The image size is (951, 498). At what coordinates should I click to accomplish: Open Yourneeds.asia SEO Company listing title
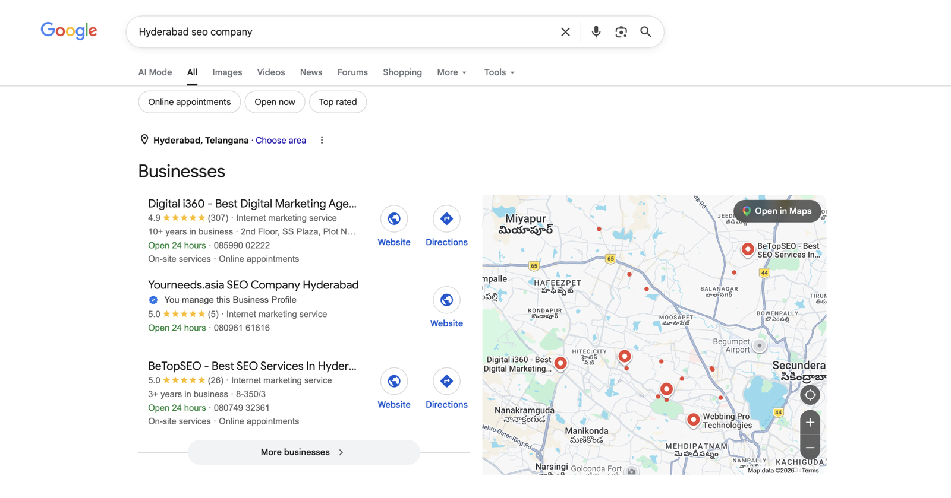[x=253, y=285]
